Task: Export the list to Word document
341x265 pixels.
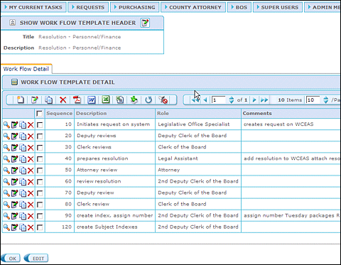Action: 92,99
